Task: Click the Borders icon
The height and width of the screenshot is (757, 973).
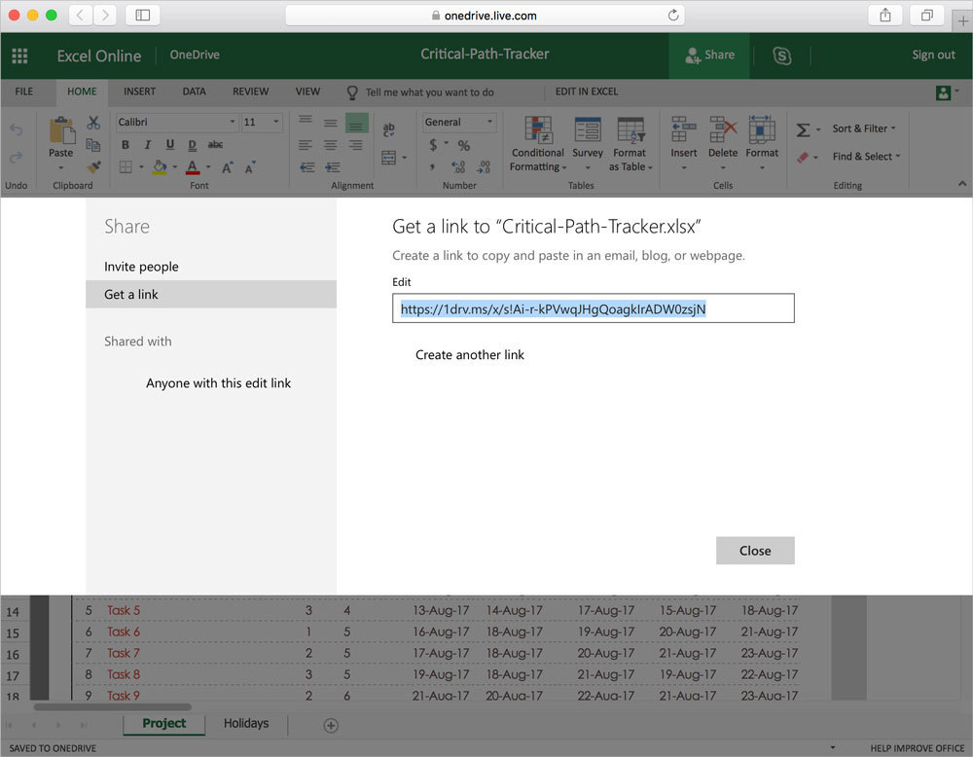Action: [126, 167]
